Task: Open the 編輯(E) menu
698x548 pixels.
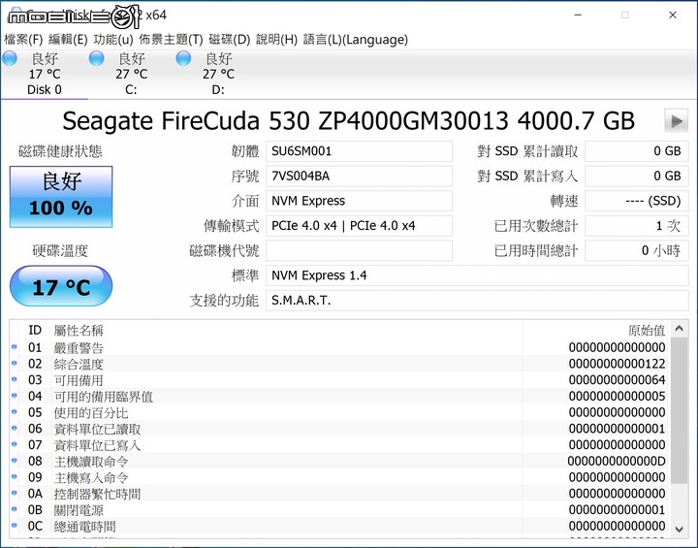Action: 68,40
